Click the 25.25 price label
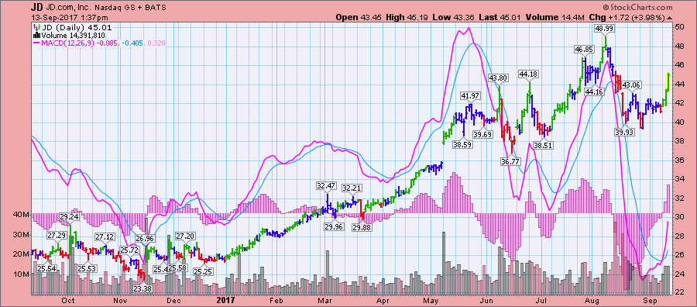Screen dimensions: 697x307 [x=204, y=272]
